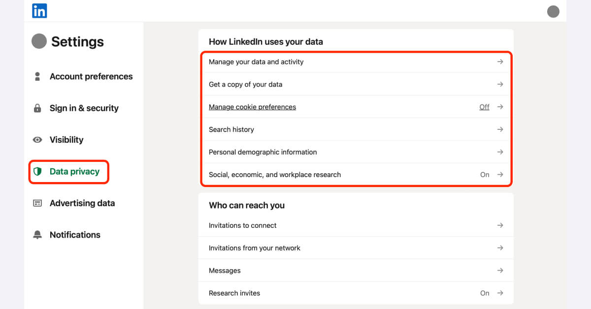Open your profile avatar in the top bar
The width and height of the screenshot is (591, 309).
(553, 11)
